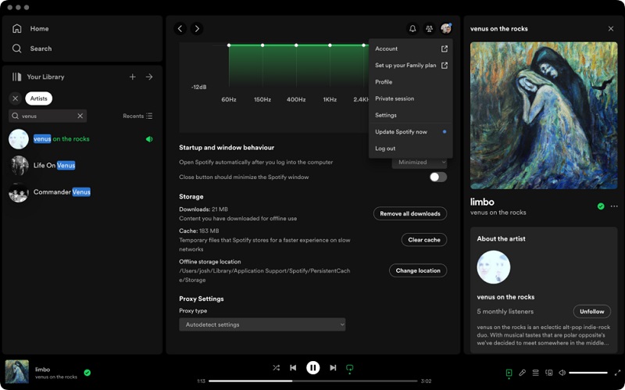Toggle close button minimizes window switch

pos(438,177)
